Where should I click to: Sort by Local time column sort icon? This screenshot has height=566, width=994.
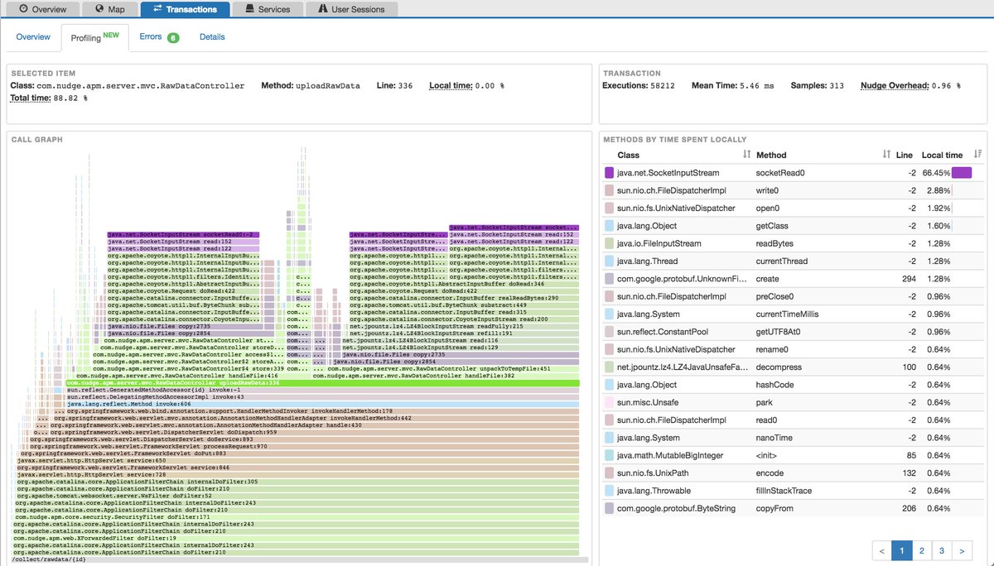click(x=977, y=155)
